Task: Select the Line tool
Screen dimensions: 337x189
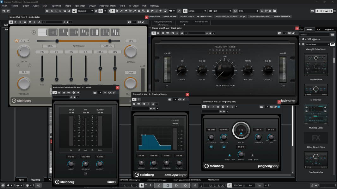Action: click(x=156, y=11)
